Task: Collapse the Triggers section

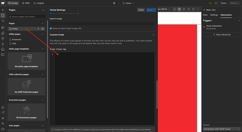Action: click(240, 21)
